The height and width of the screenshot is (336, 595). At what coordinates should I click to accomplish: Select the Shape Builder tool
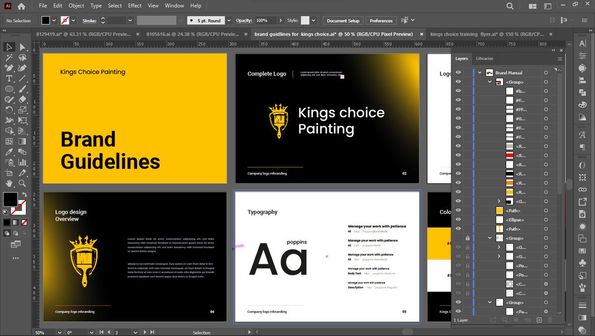coord(9,131)
